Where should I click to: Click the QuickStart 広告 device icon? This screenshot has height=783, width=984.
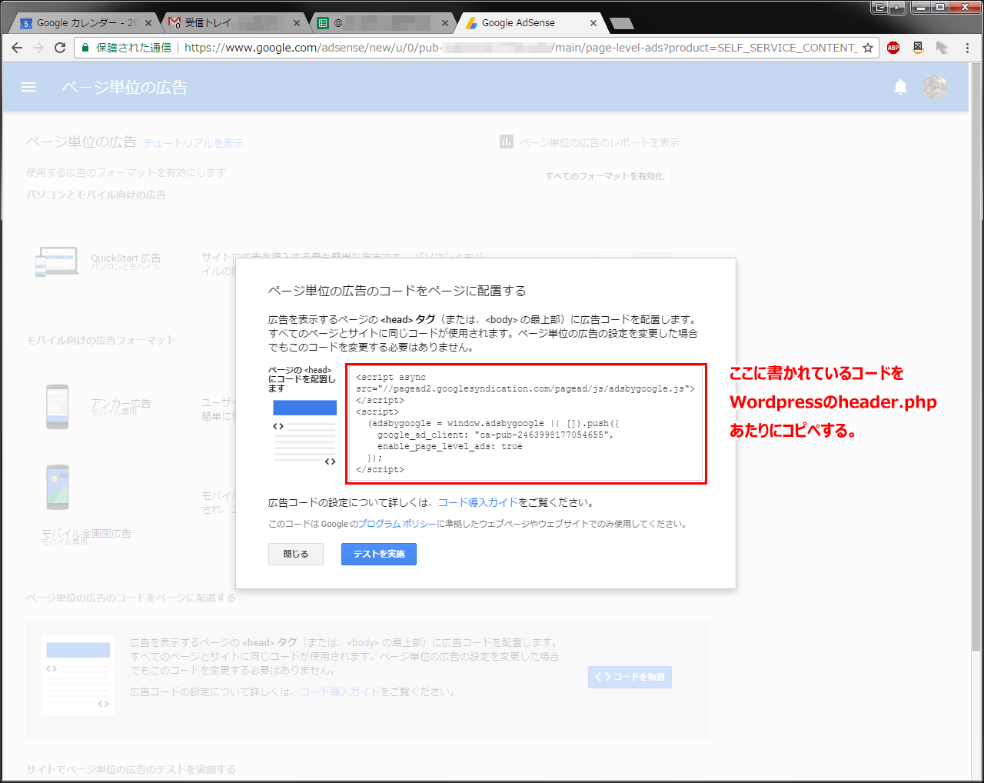[57, 262]
